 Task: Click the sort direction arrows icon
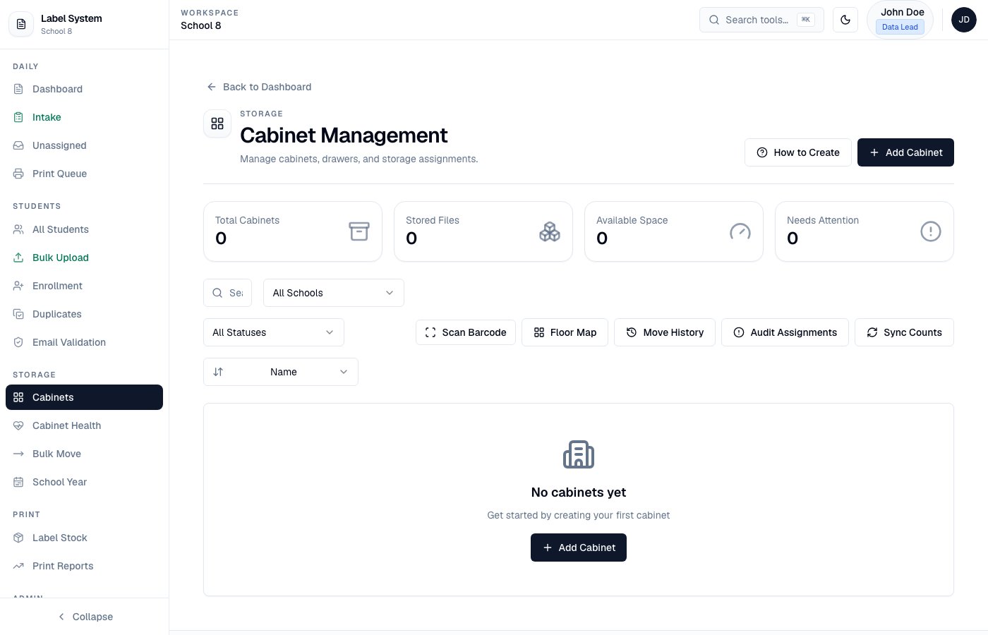(218, 372)
